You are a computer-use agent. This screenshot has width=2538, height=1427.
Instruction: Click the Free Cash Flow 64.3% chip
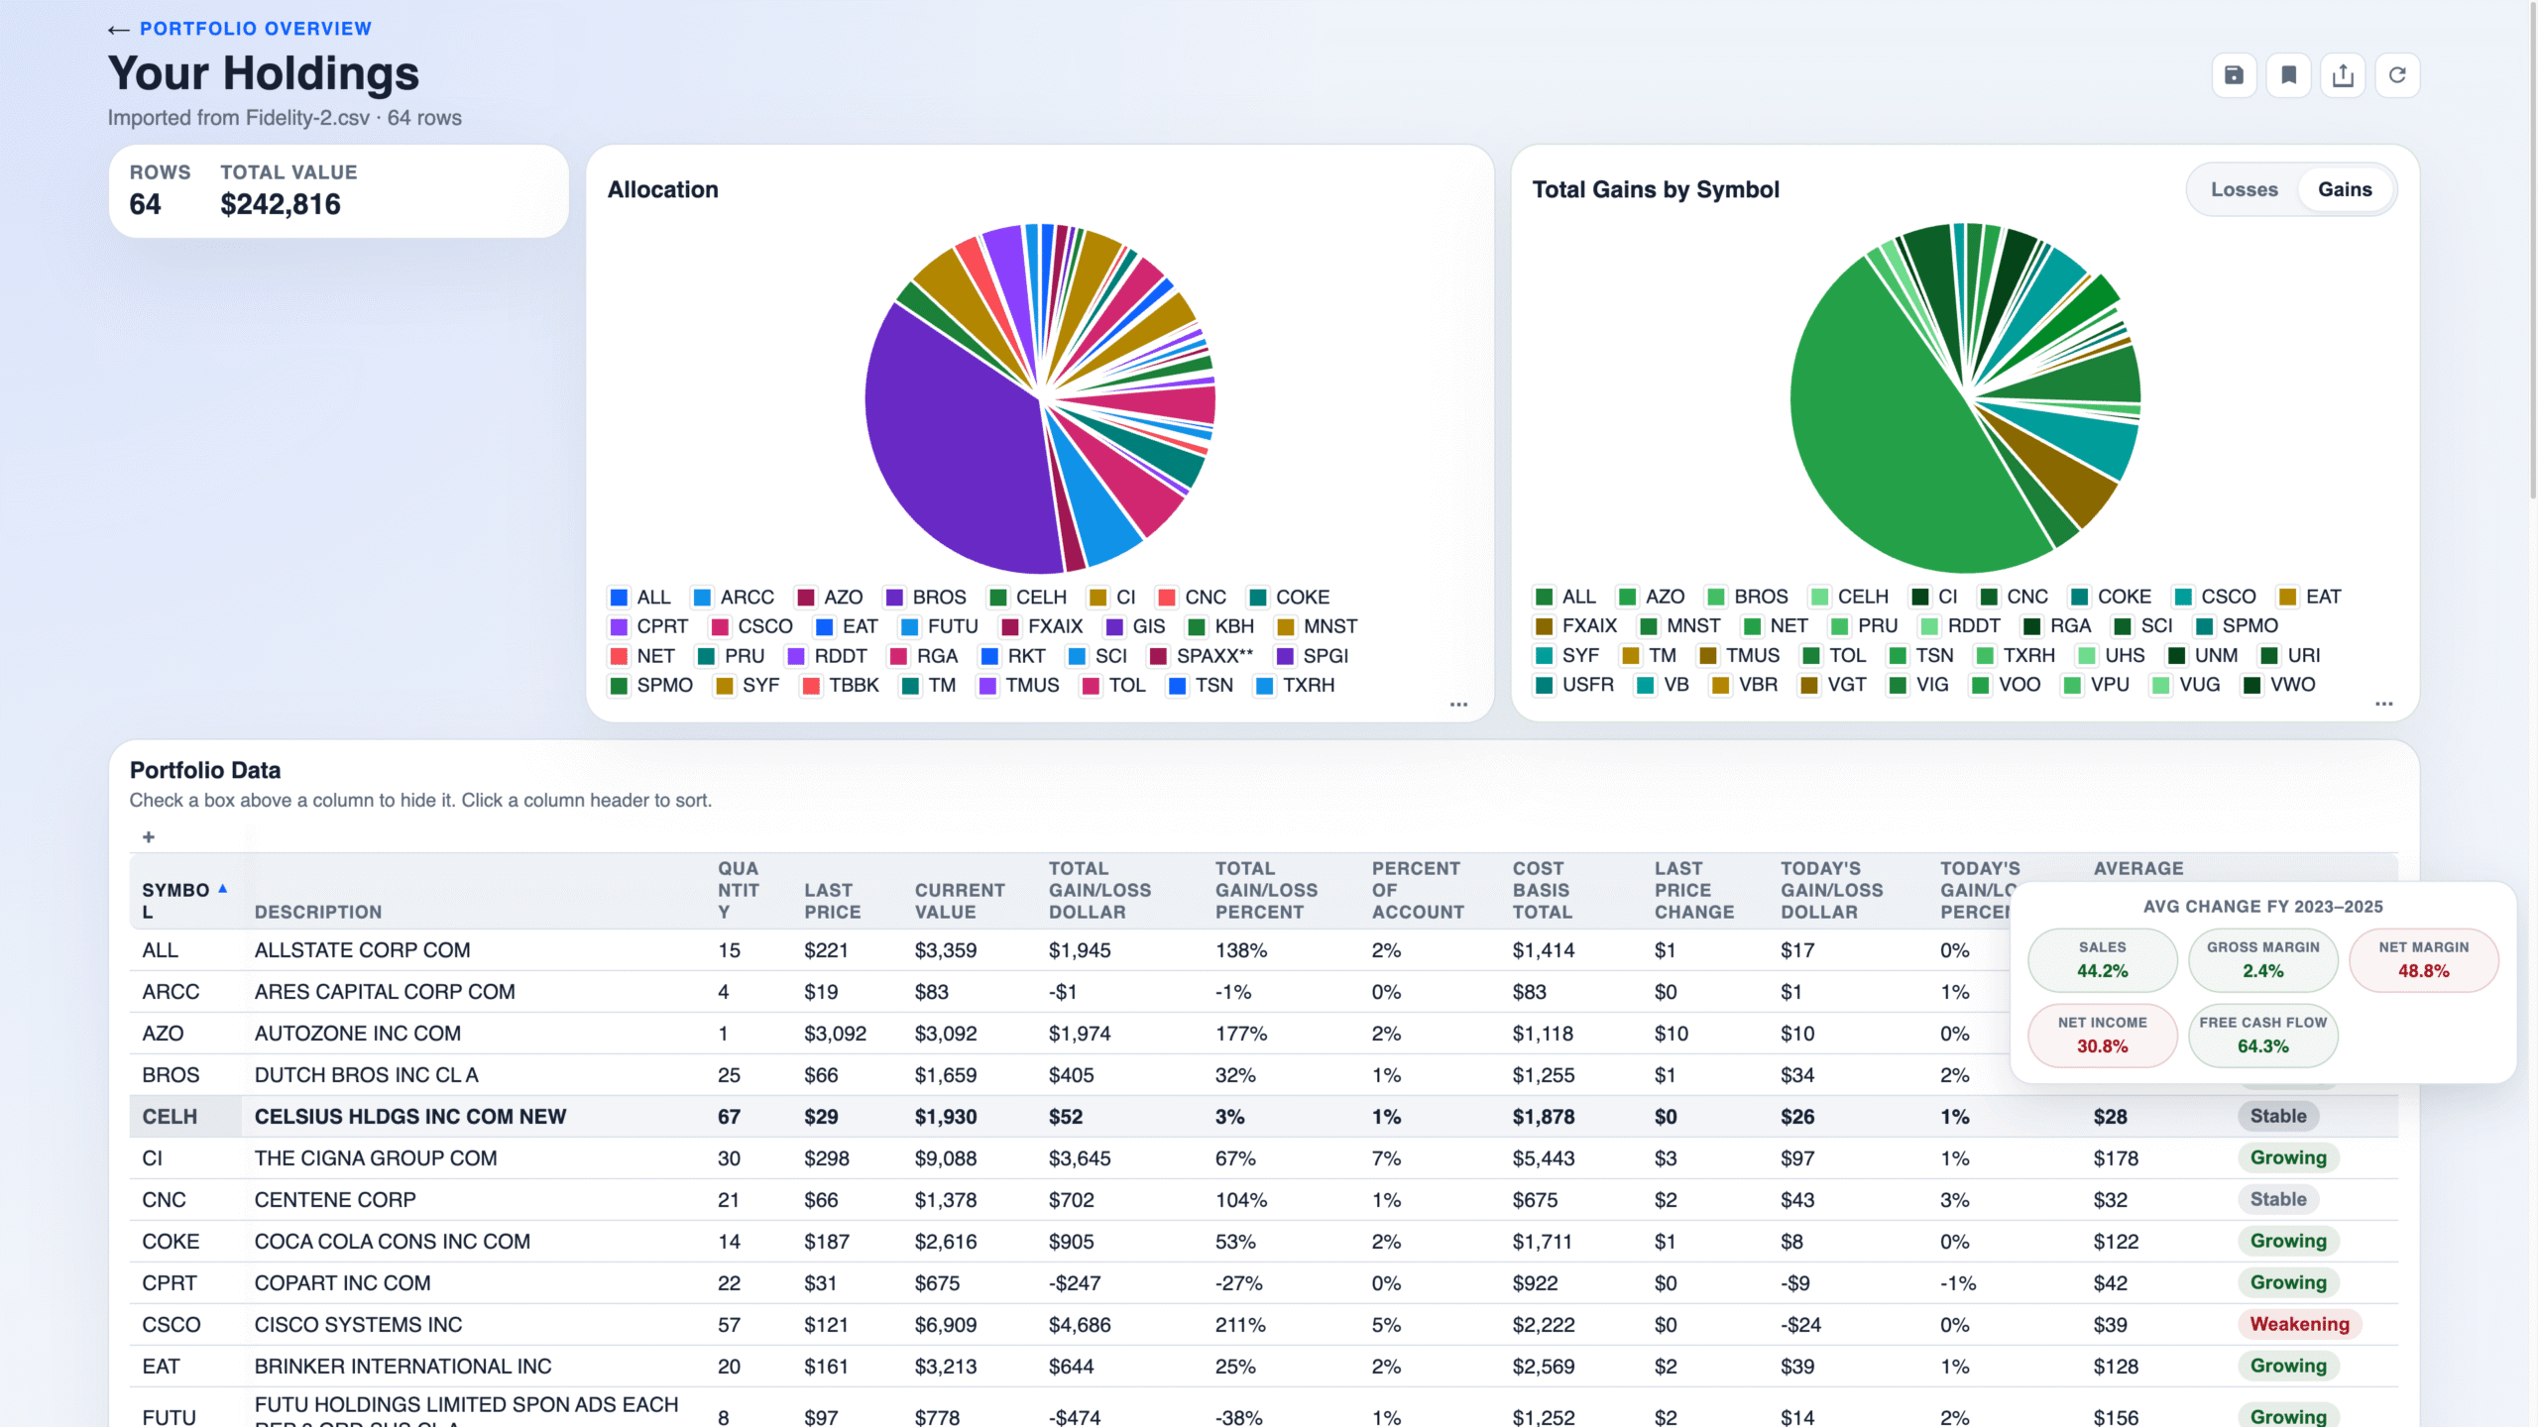[2262, 1036]
